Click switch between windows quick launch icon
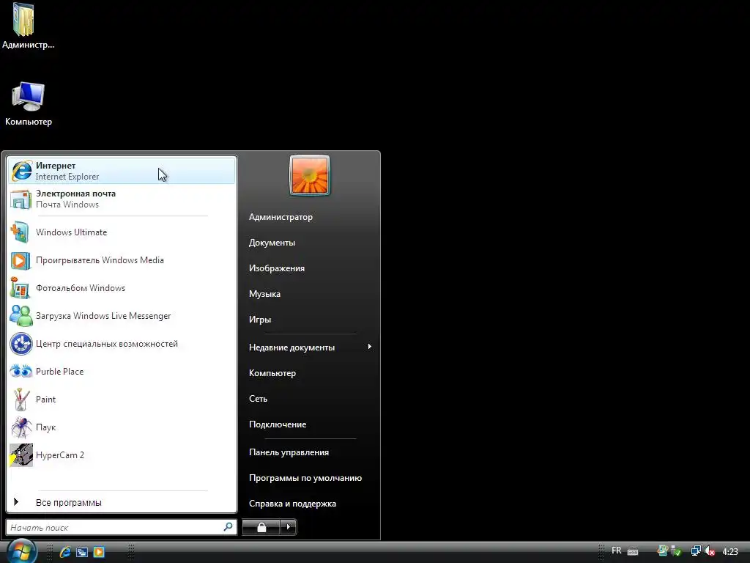 [82, 552]
